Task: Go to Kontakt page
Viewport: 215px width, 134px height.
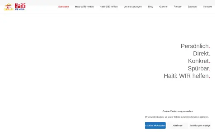Action: point(207,6)
